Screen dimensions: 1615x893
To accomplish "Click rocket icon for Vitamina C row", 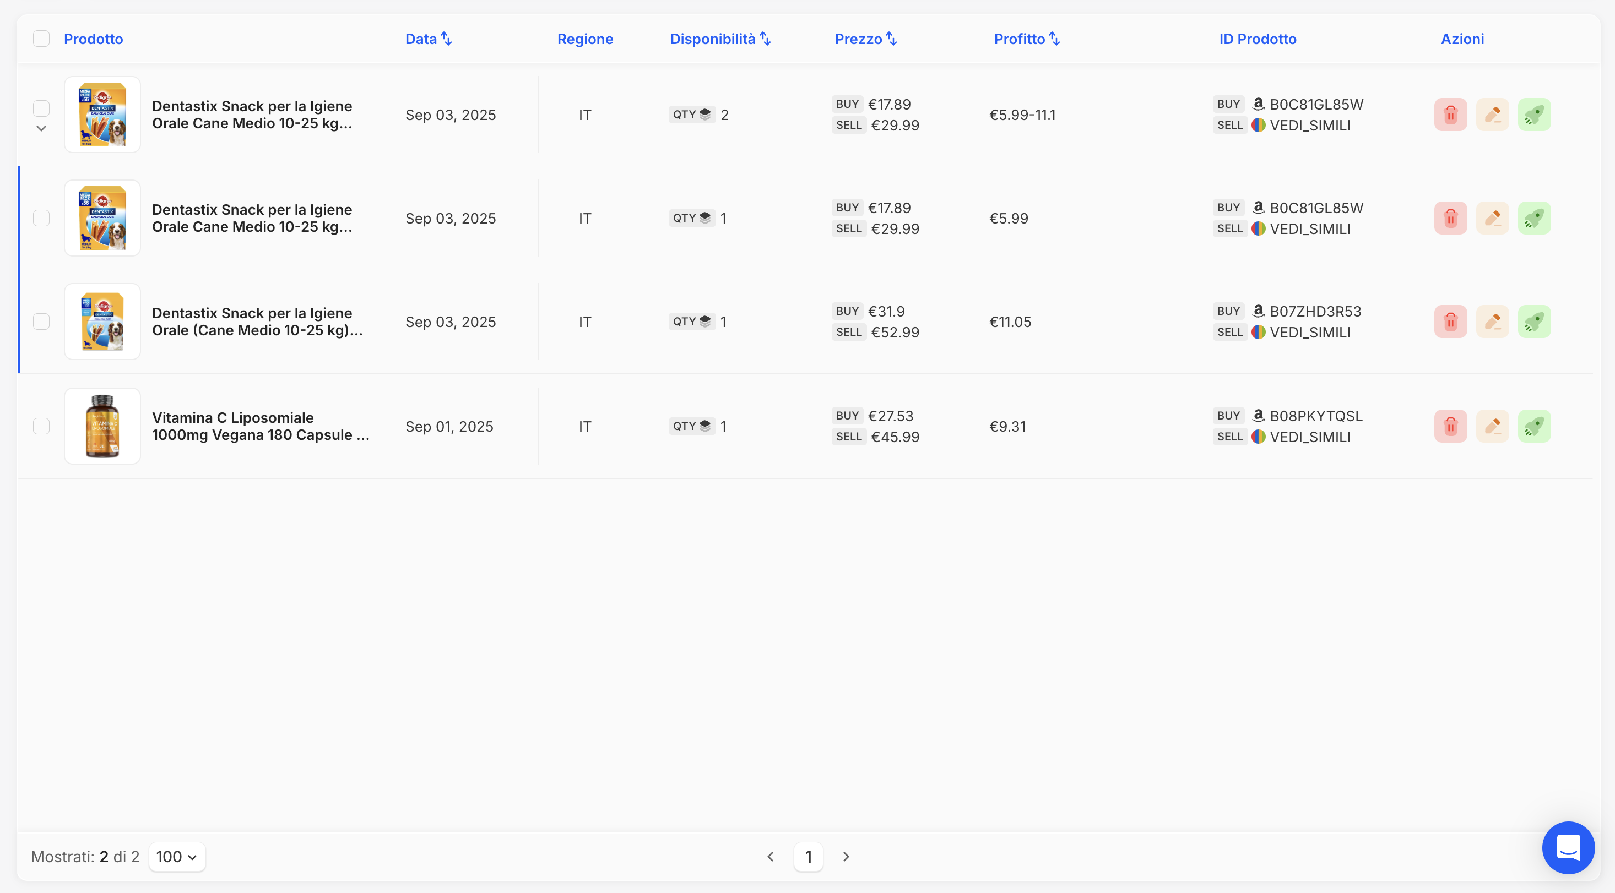I will 1534,426.
